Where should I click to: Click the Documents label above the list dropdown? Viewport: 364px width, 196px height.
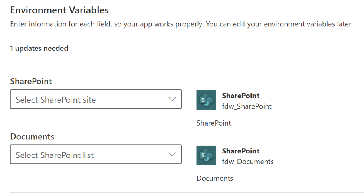pyautogui.click(x=32, y=136)
